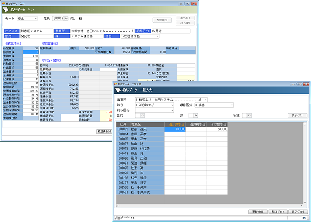
Task: Click the F4 lookup button next to 課
Action: (x=196, y=115)
